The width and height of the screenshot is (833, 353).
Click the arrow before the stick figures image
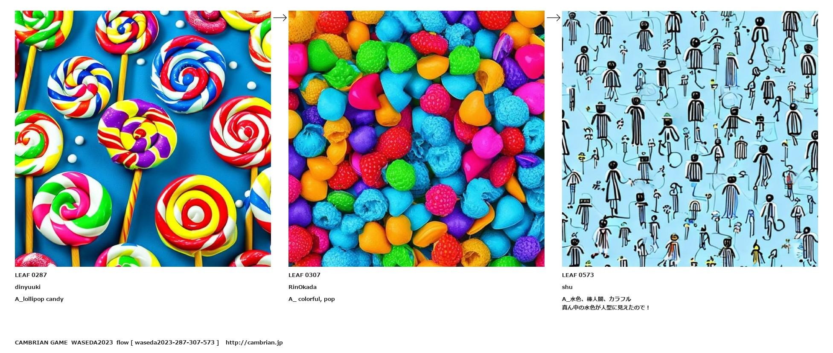tap(553, 18)
